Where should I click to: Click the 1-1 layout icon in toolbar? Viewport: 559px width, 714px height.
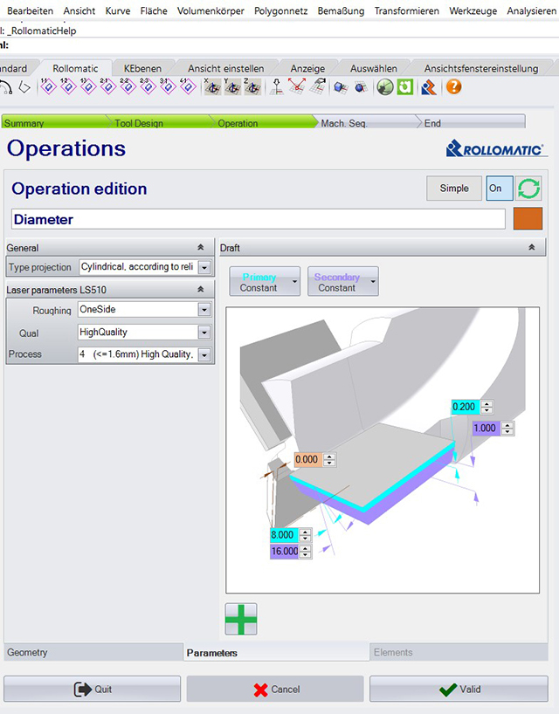coord(48,86)
